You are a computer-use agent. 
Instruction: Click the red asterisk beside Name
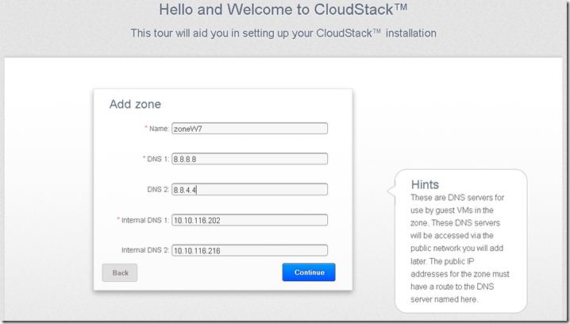(145, 128)
